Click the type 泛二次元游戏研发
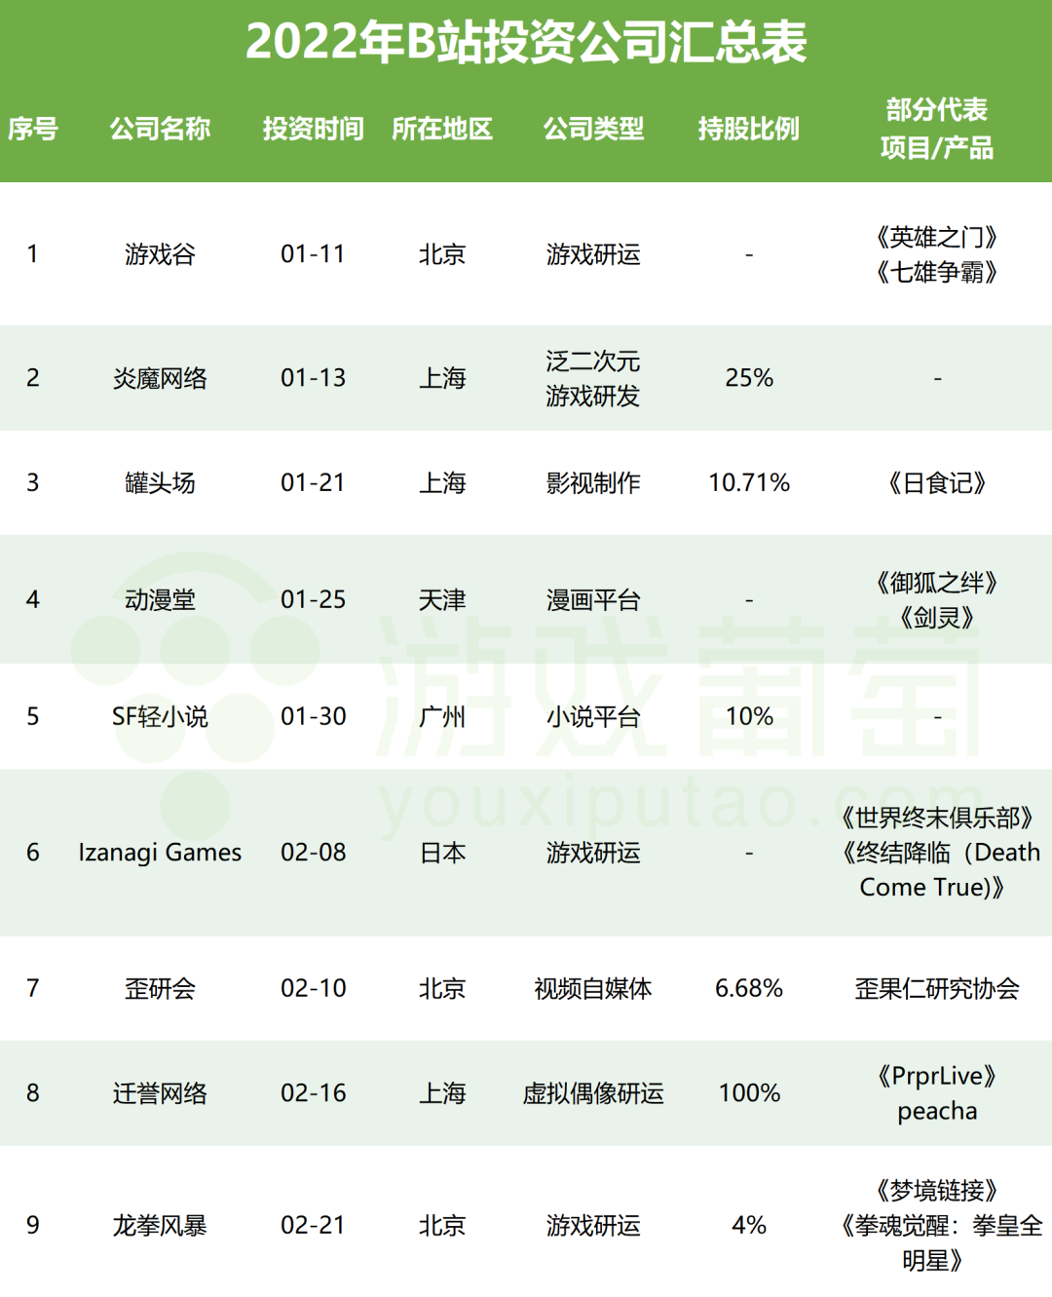 [x=593, y=378]
